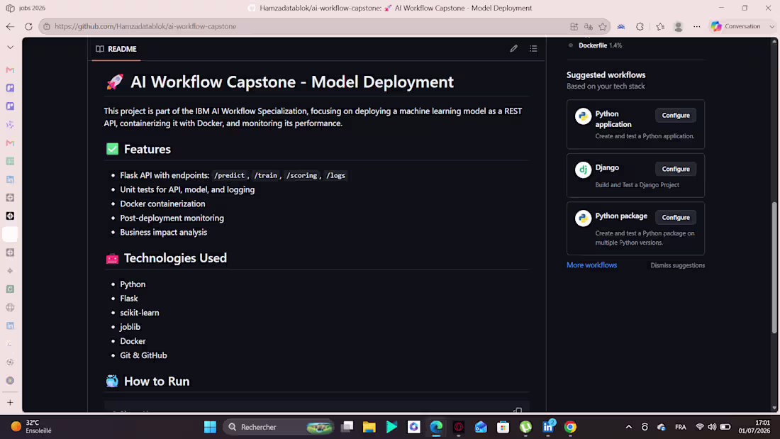This screenshot has width=780, height=439.
Task: Click the translate page icon
Action: tap(589, 26)
